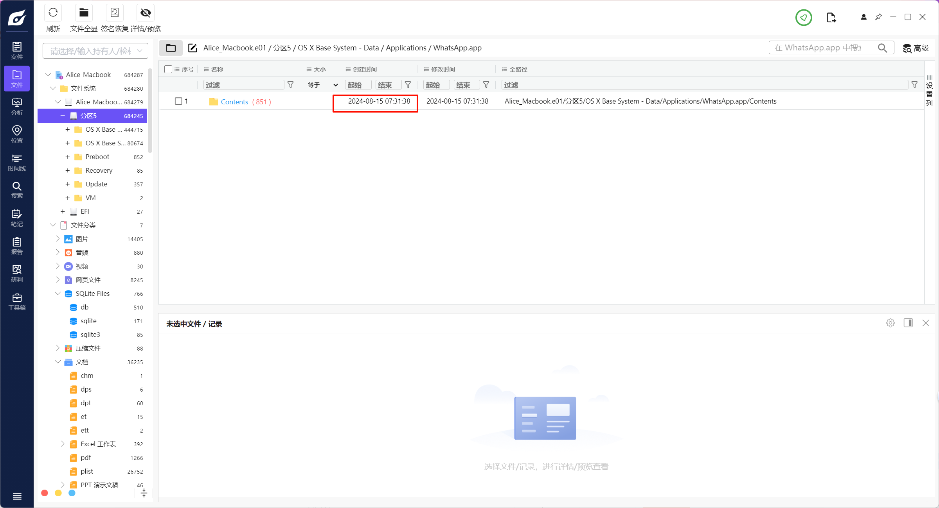
Task: Click the 签名恢复 signature recovery icon
Action: (115, 13)
